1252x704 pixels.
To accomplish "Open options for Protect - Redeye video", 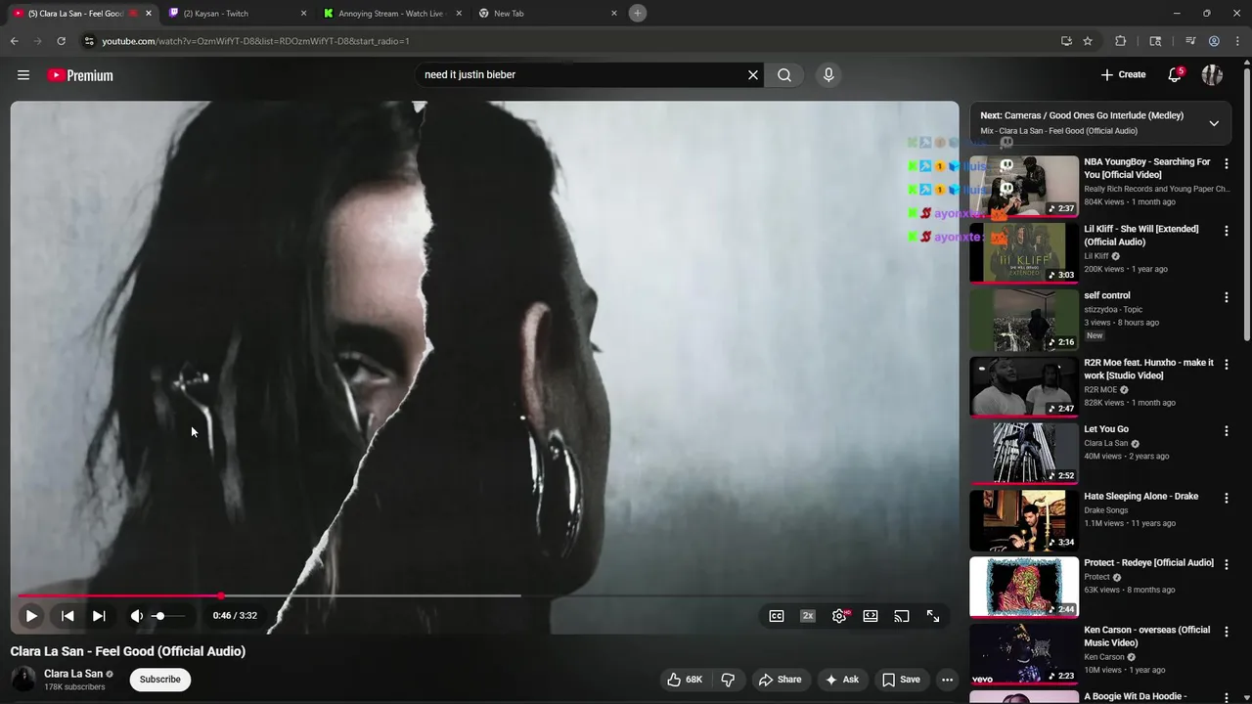I will tap(1227, 564).
